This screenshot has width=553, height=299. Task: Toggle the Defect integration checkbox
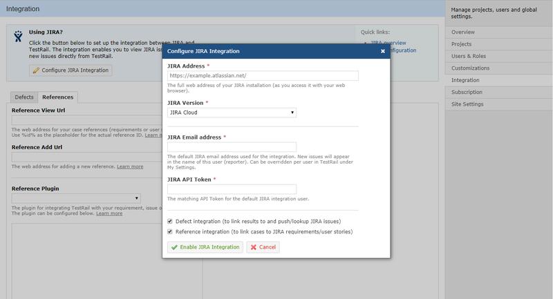pos(170,221)
